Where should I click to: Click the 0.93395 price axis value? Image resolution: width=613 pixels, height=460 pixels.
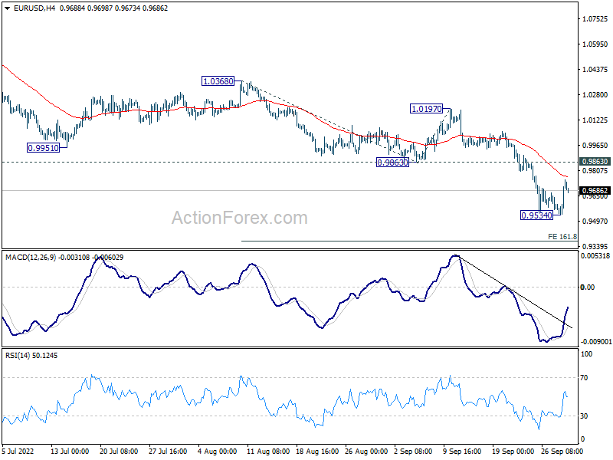(595, 246)
